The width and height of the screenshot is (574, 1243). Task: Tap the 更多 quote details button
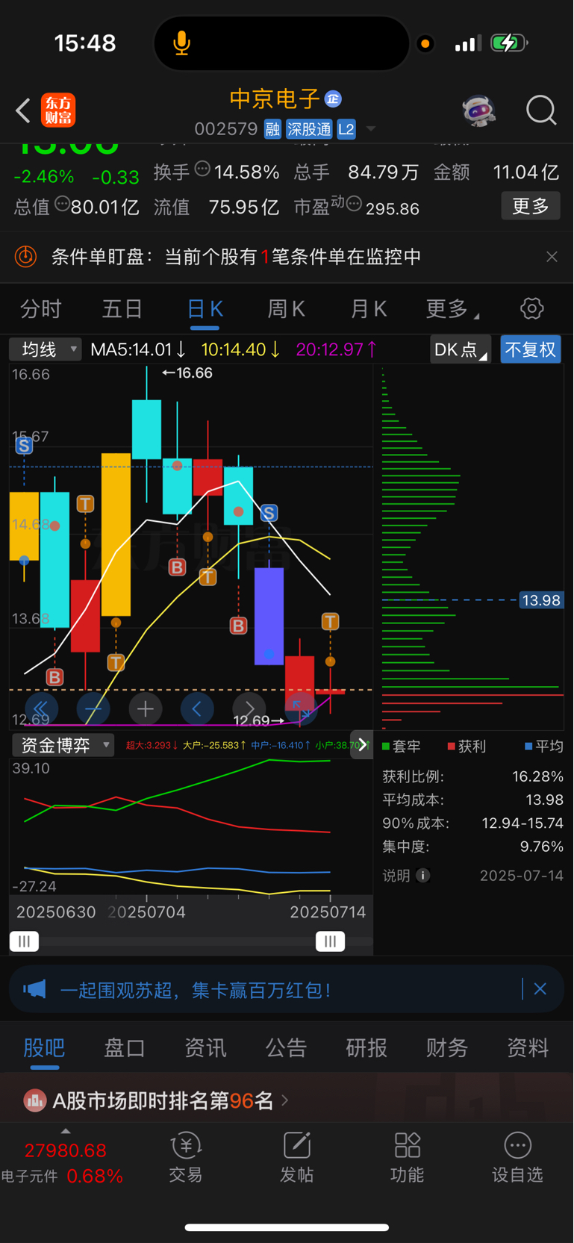(531, 206)
